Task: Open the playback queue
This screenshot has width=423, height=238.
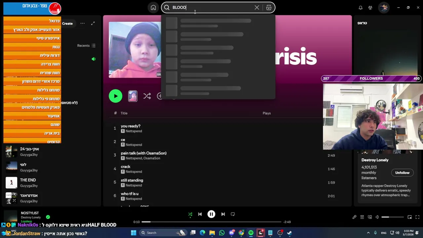Action: 362,217
